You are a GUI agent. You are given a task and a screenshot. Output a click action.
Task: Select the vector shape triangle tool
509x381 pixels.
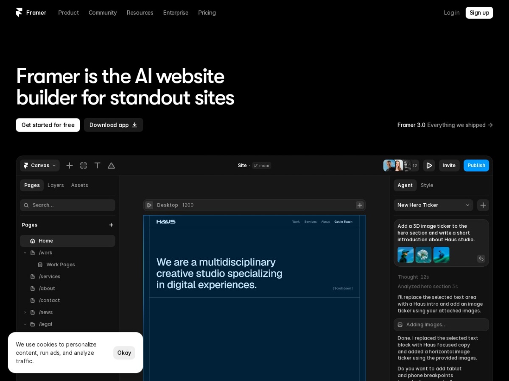(111, 166)
